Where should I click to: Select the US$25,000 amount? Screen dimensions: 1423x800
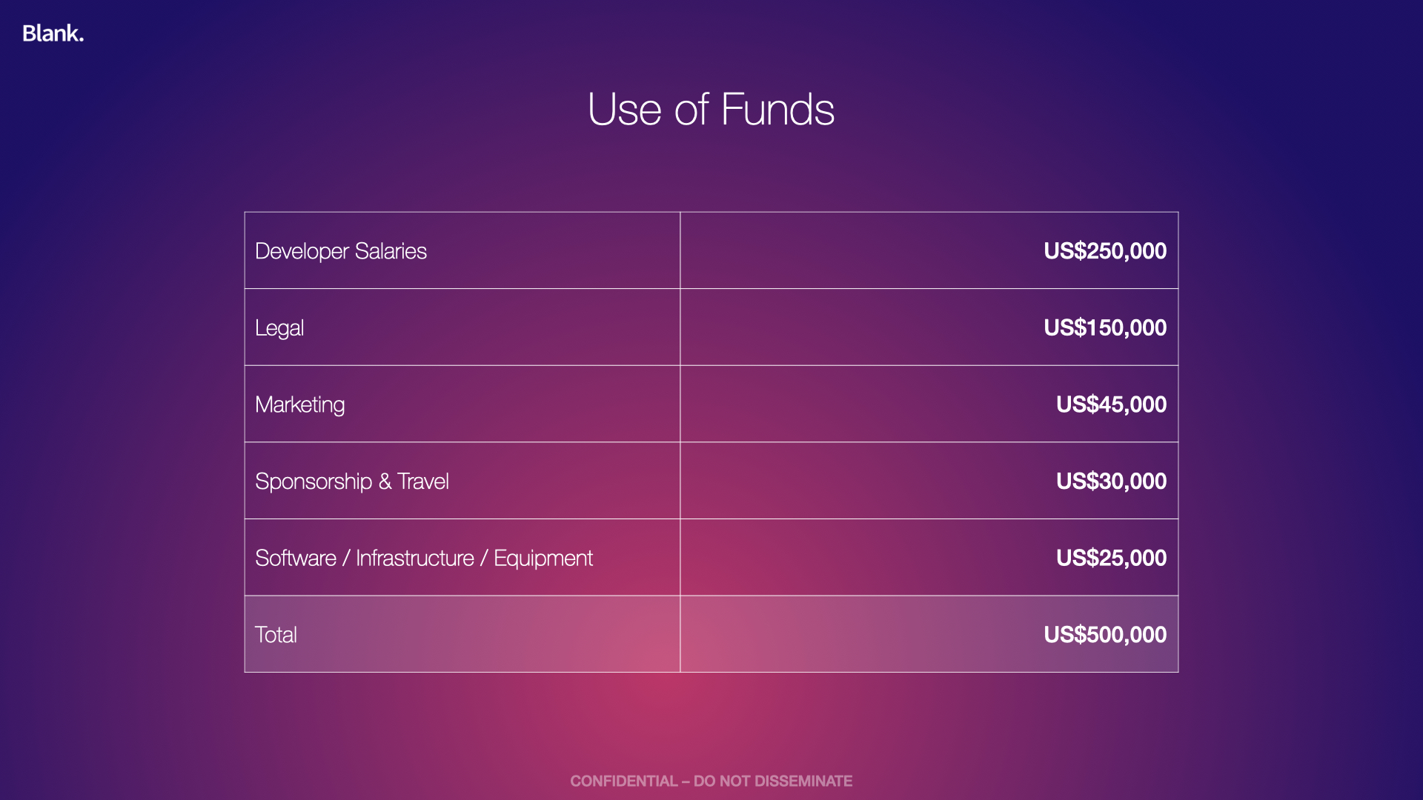[x=1110, y=558]
